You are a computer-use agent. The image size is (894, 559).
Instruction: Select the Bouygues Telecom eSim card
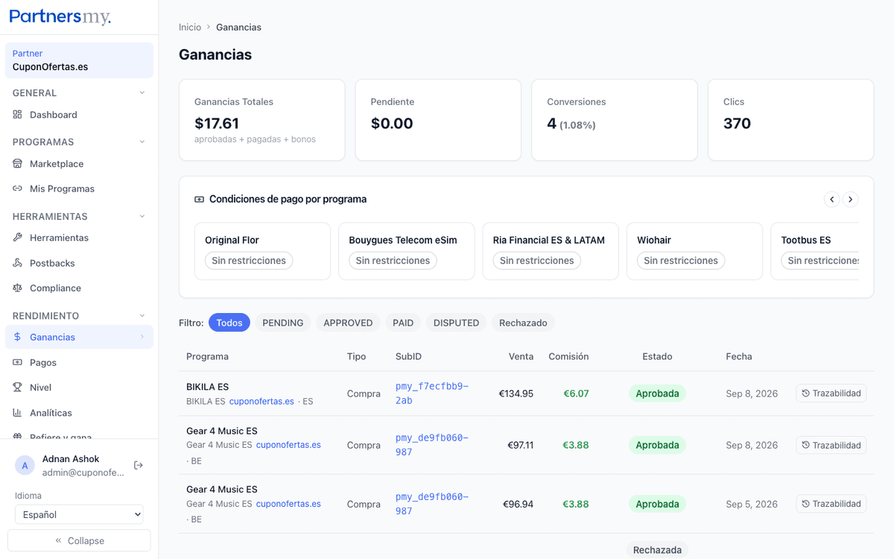[406, 251]
